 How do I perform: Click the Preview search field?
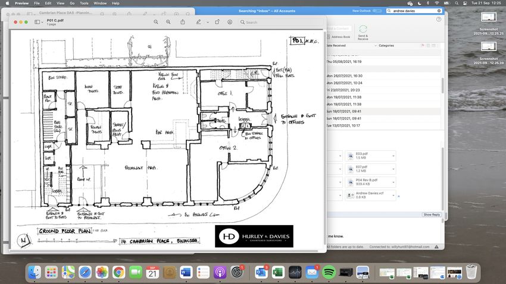(280, 22)
